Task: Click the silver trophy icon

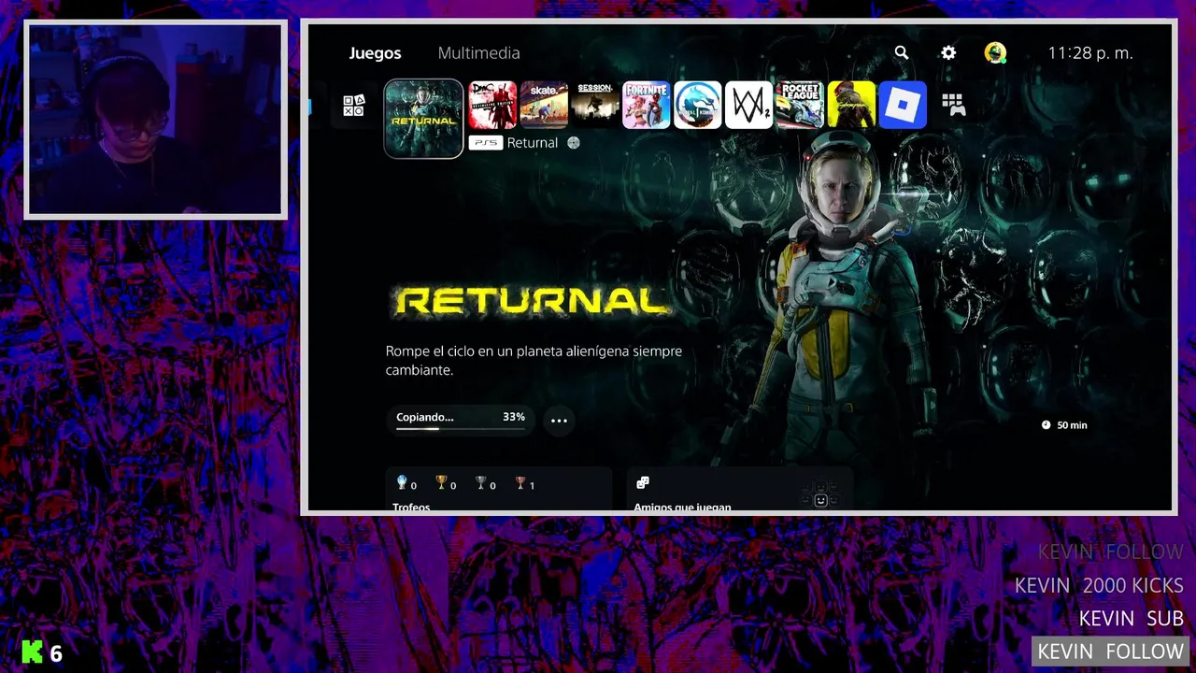Action: click(x=480, y=482)
